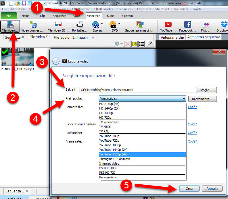The height and width of the screenshot is (199, 228).
Task: Pick PS3 HD 720 preset
Action: (x=142, y=173)
